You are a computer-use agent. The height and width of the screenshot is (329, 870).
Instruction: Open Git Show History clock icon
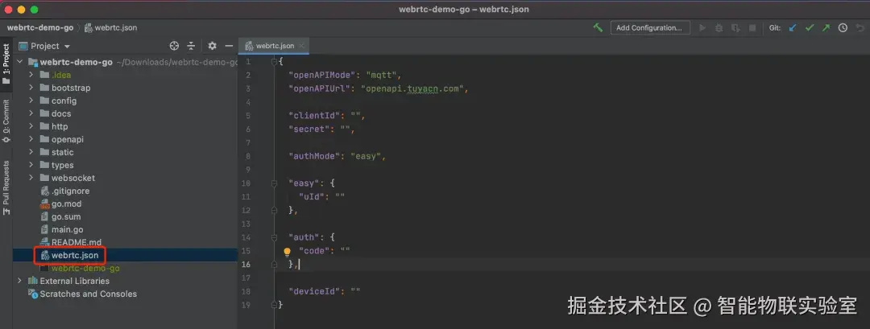click(x=843, y=27)
